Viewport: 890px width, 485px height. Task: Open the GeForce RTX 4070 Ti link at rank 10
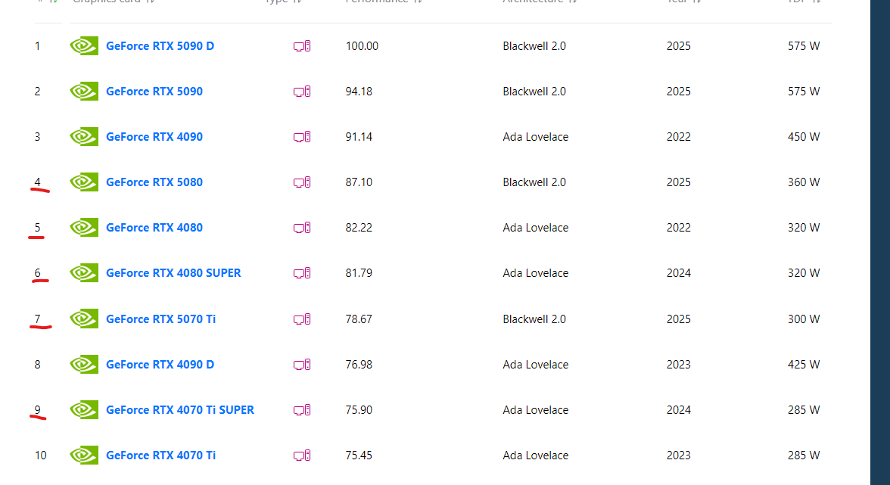pos(161,455)
